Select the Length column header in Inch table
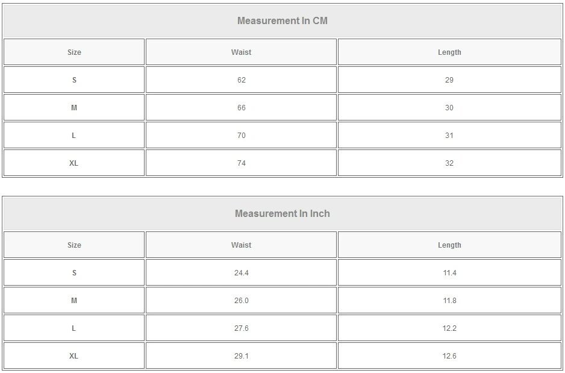The height and width of the screenshot is (373, 565). pyautogui.click(x=449, y=245)
